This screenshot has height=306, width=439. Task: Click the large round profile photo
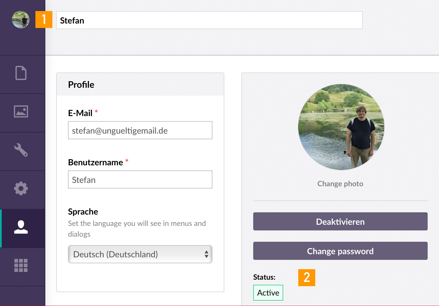pyautogui.click(x=341, y=127)
